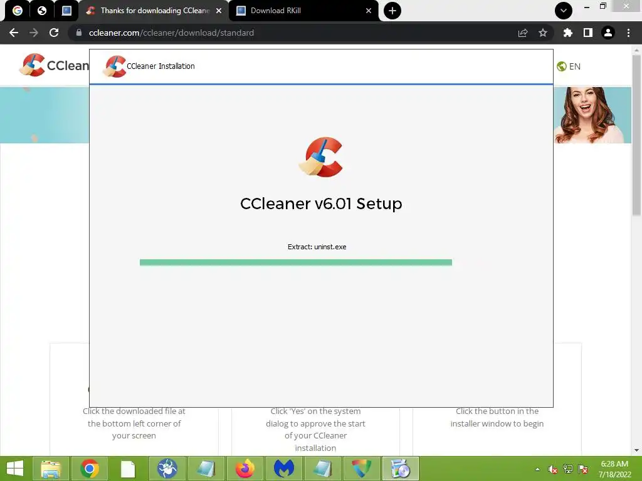Open the first notepad taskbar icon

pos(206,468)
